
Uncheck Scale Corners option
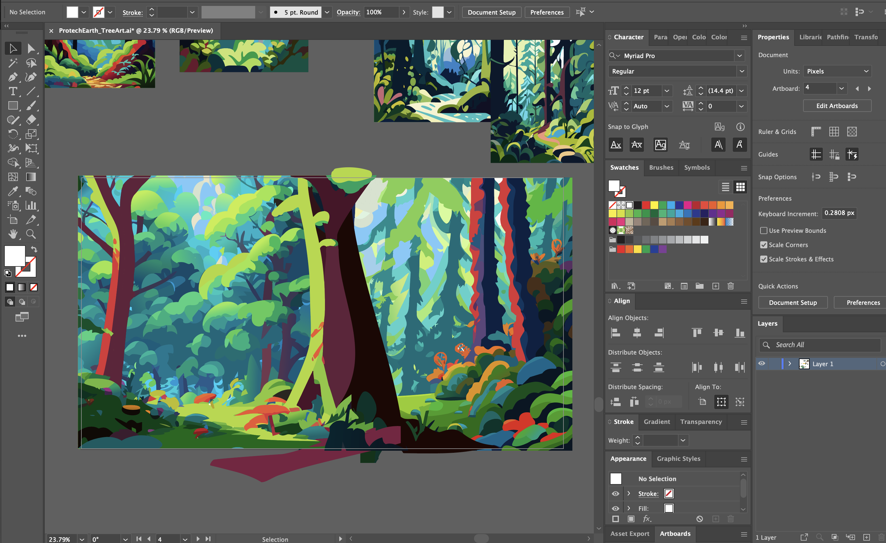[x=763, y=245]
